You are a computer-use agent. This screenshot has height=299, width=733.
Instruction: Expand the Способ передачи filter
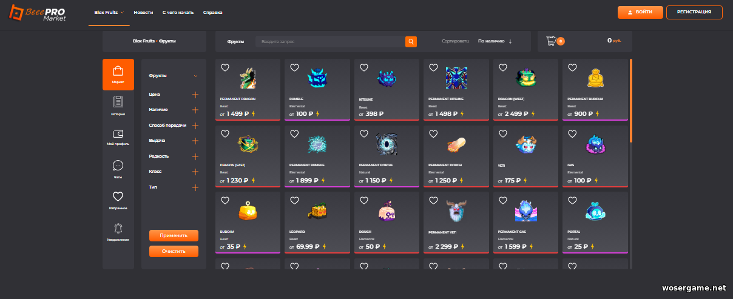tap(195, 126)
